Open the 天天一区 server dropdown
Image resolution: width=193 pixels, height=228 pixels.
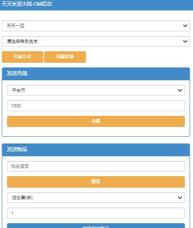point(96,26)
